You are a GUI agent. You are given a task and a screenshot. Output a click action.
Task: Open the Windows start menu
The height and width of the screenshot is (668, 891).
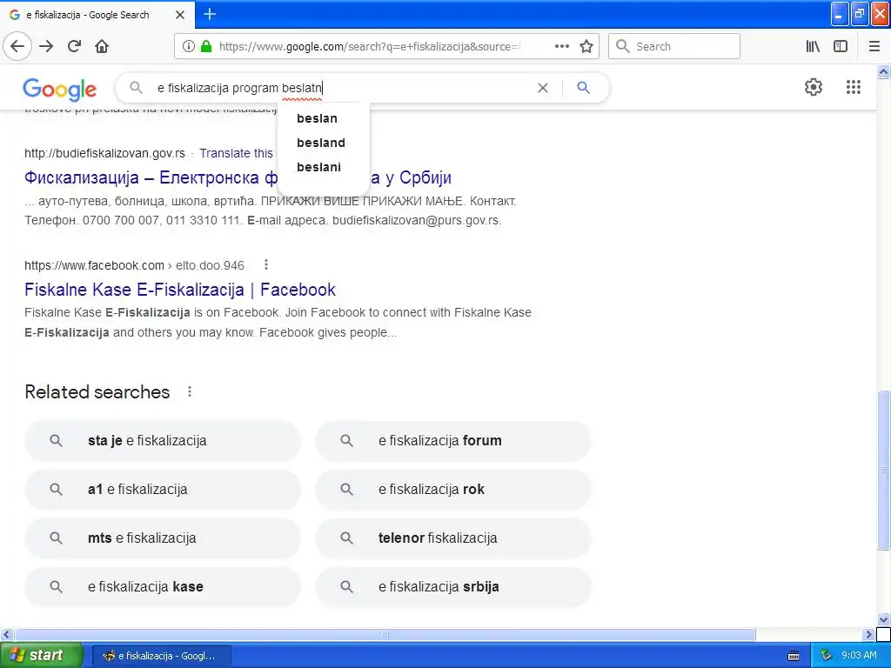41,655
